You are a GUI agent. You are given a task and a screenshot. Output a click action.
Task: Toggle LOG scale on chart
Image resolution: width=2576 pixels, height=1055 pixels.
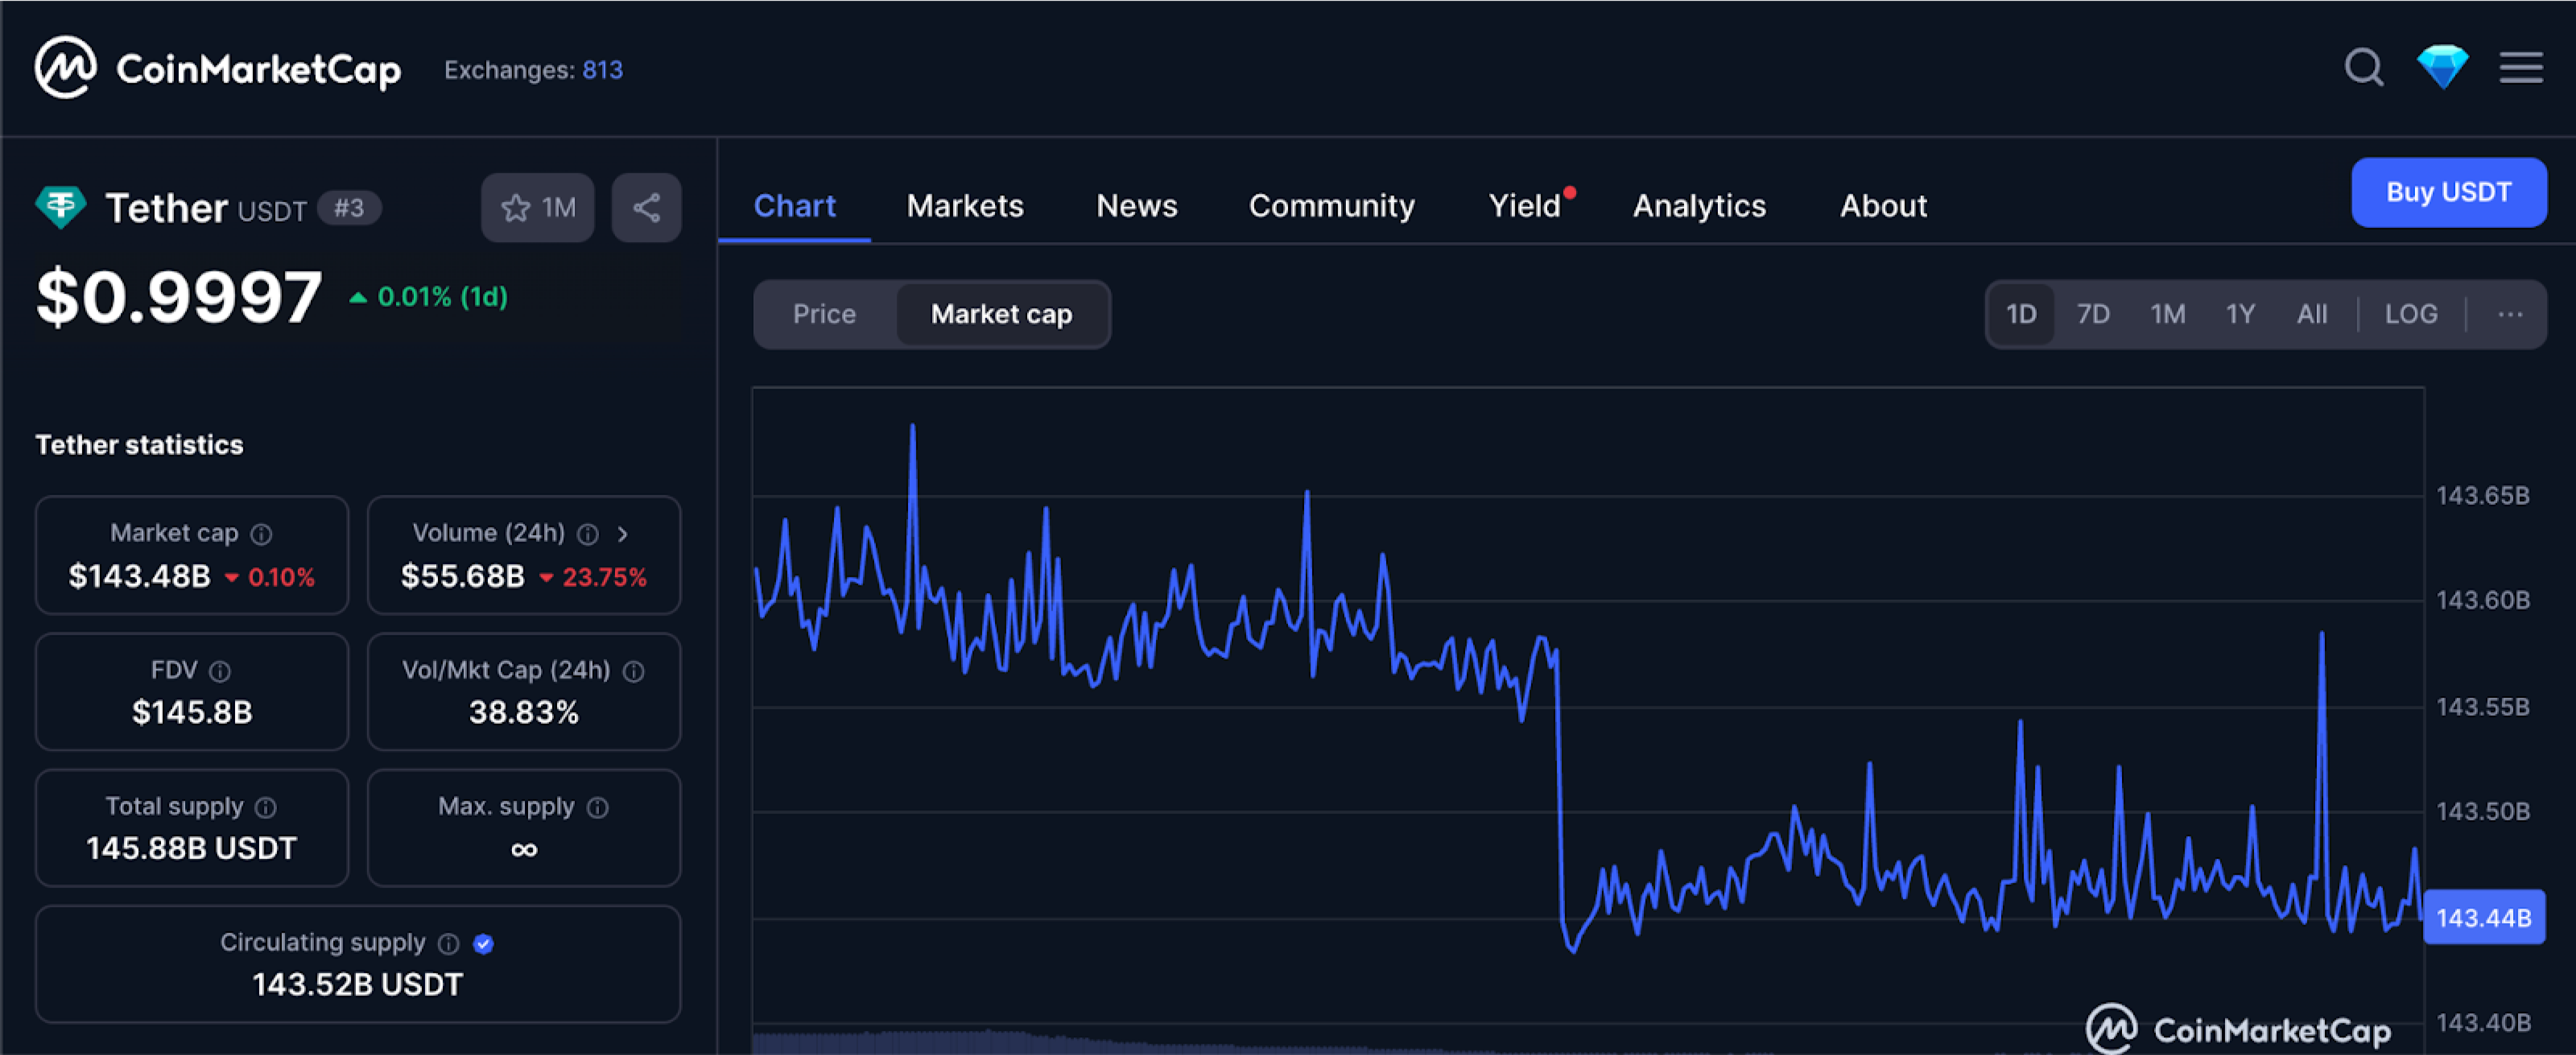(2411, 314)
